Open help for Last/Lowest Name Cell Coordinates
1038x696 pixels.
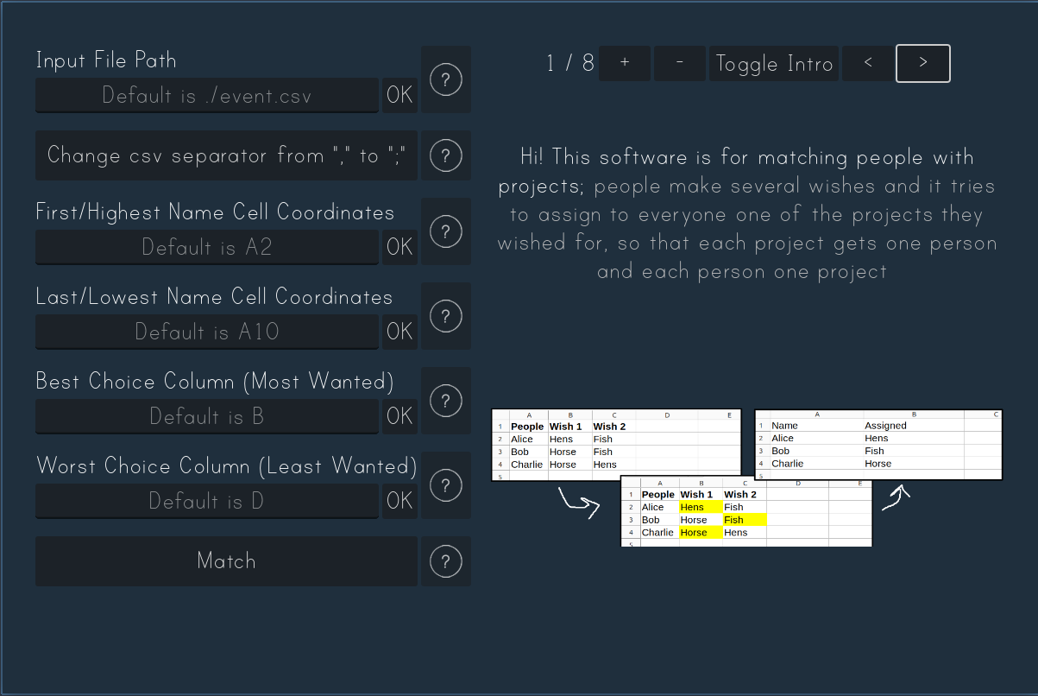445,316
